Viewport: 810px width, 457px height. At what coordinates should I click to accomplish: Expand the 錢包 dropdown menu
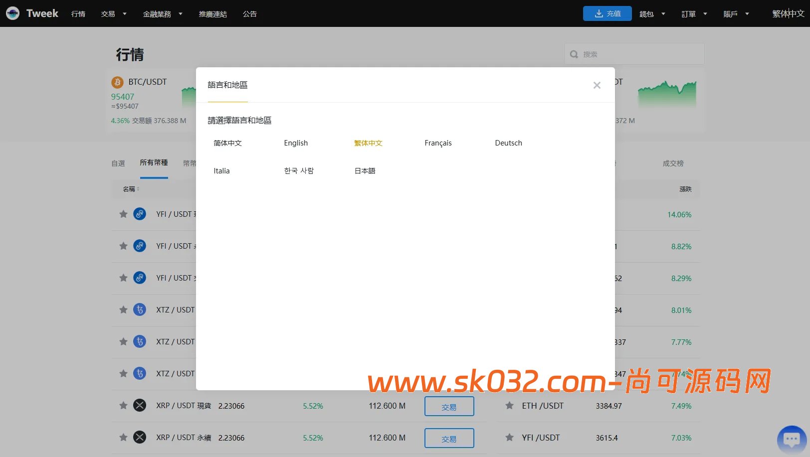tap(652, 13)
